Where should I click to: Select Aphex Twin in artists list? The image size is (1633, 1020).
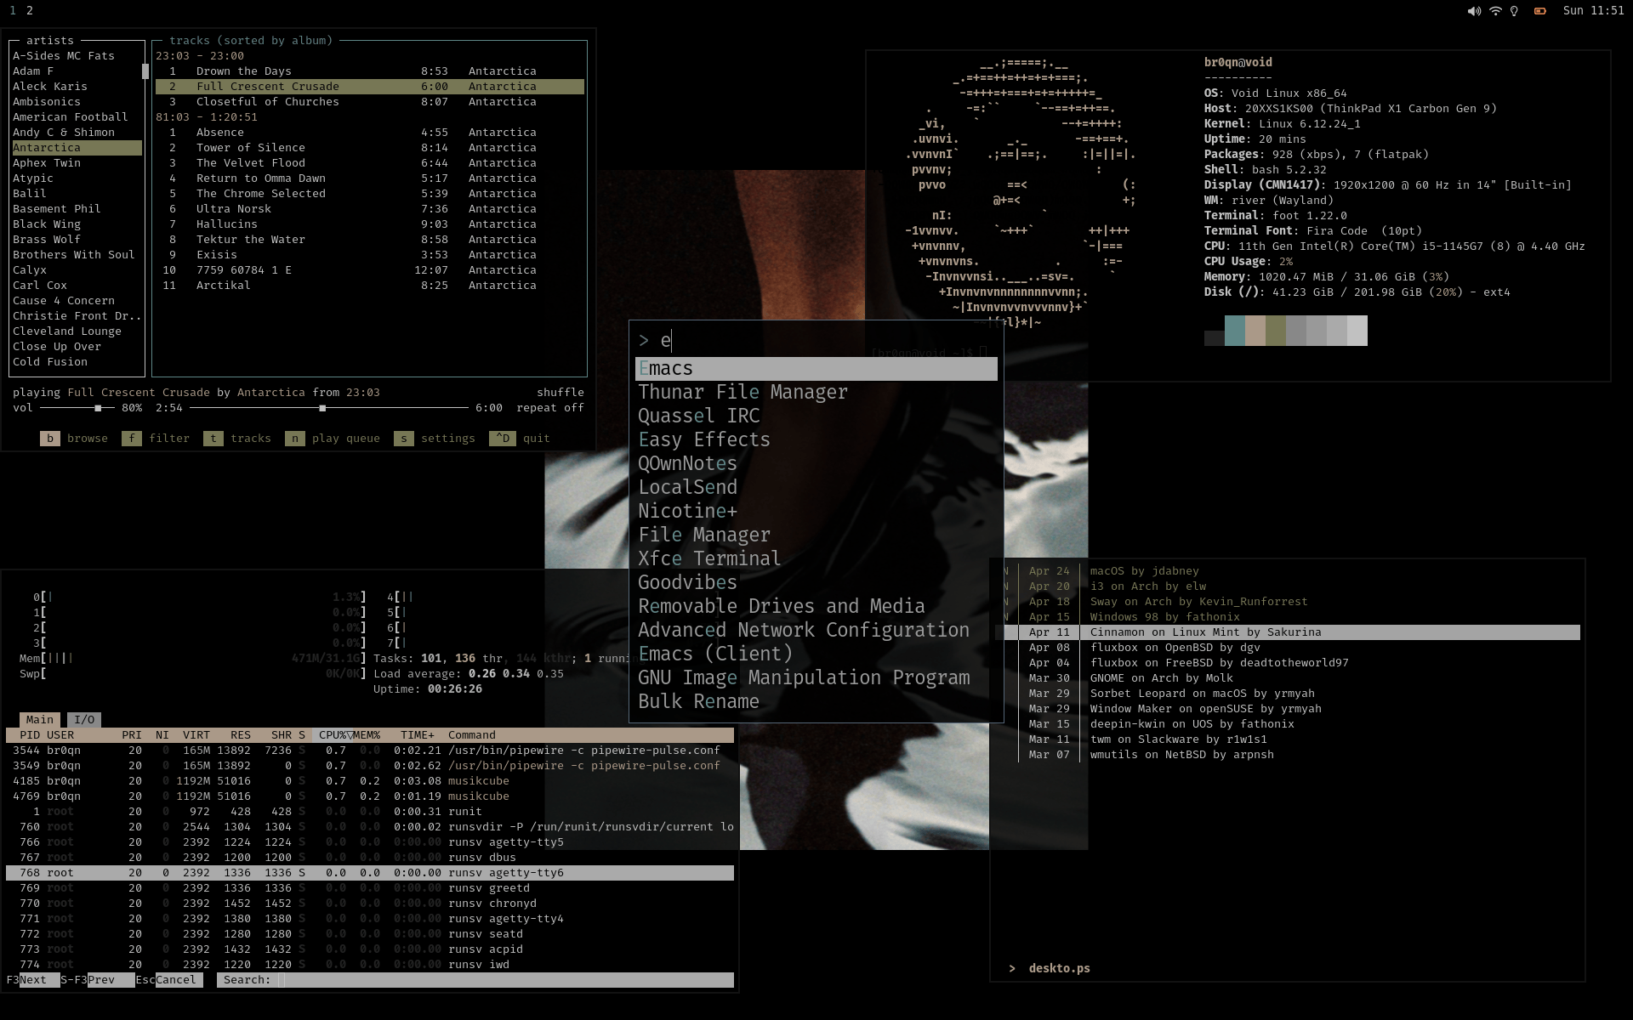pyautogui.click(x=47, y=163)
